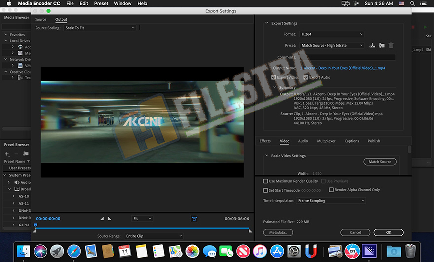
Task: Open the Publish tab
Action: (x=374, y=141)
